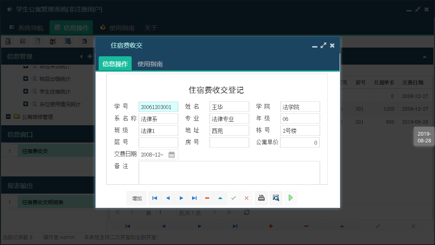Print the housing fee receipt record

[x=261, y=198]
